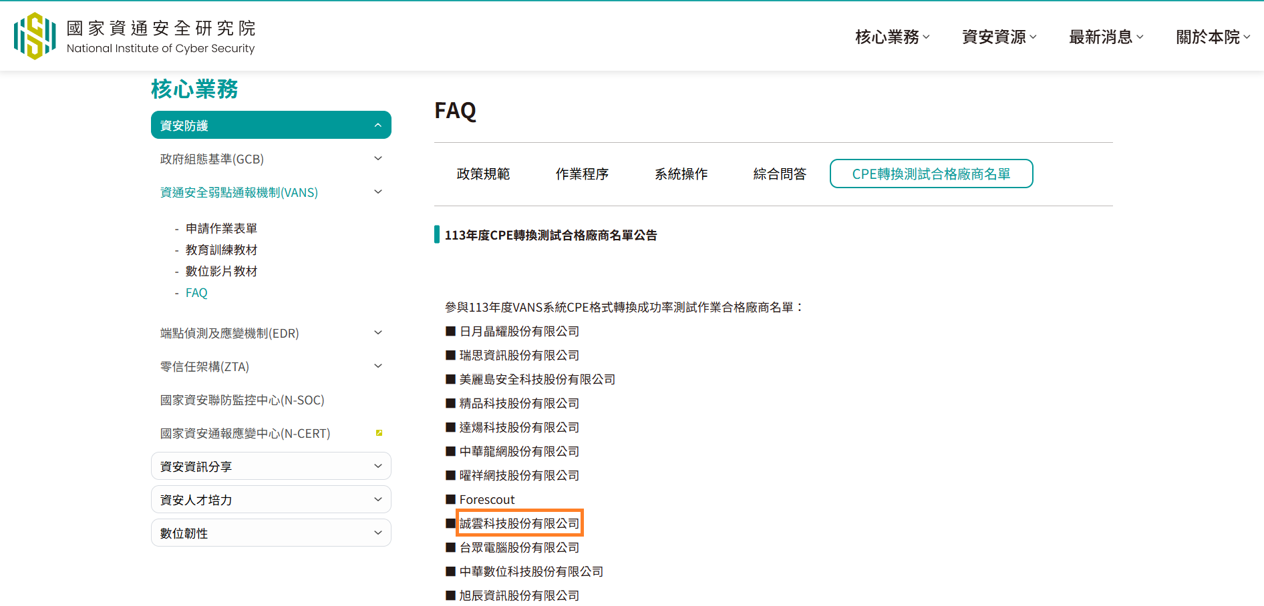Click the 國家資通安全研究院 site title
1264x606 pixels.
point(161,28)
